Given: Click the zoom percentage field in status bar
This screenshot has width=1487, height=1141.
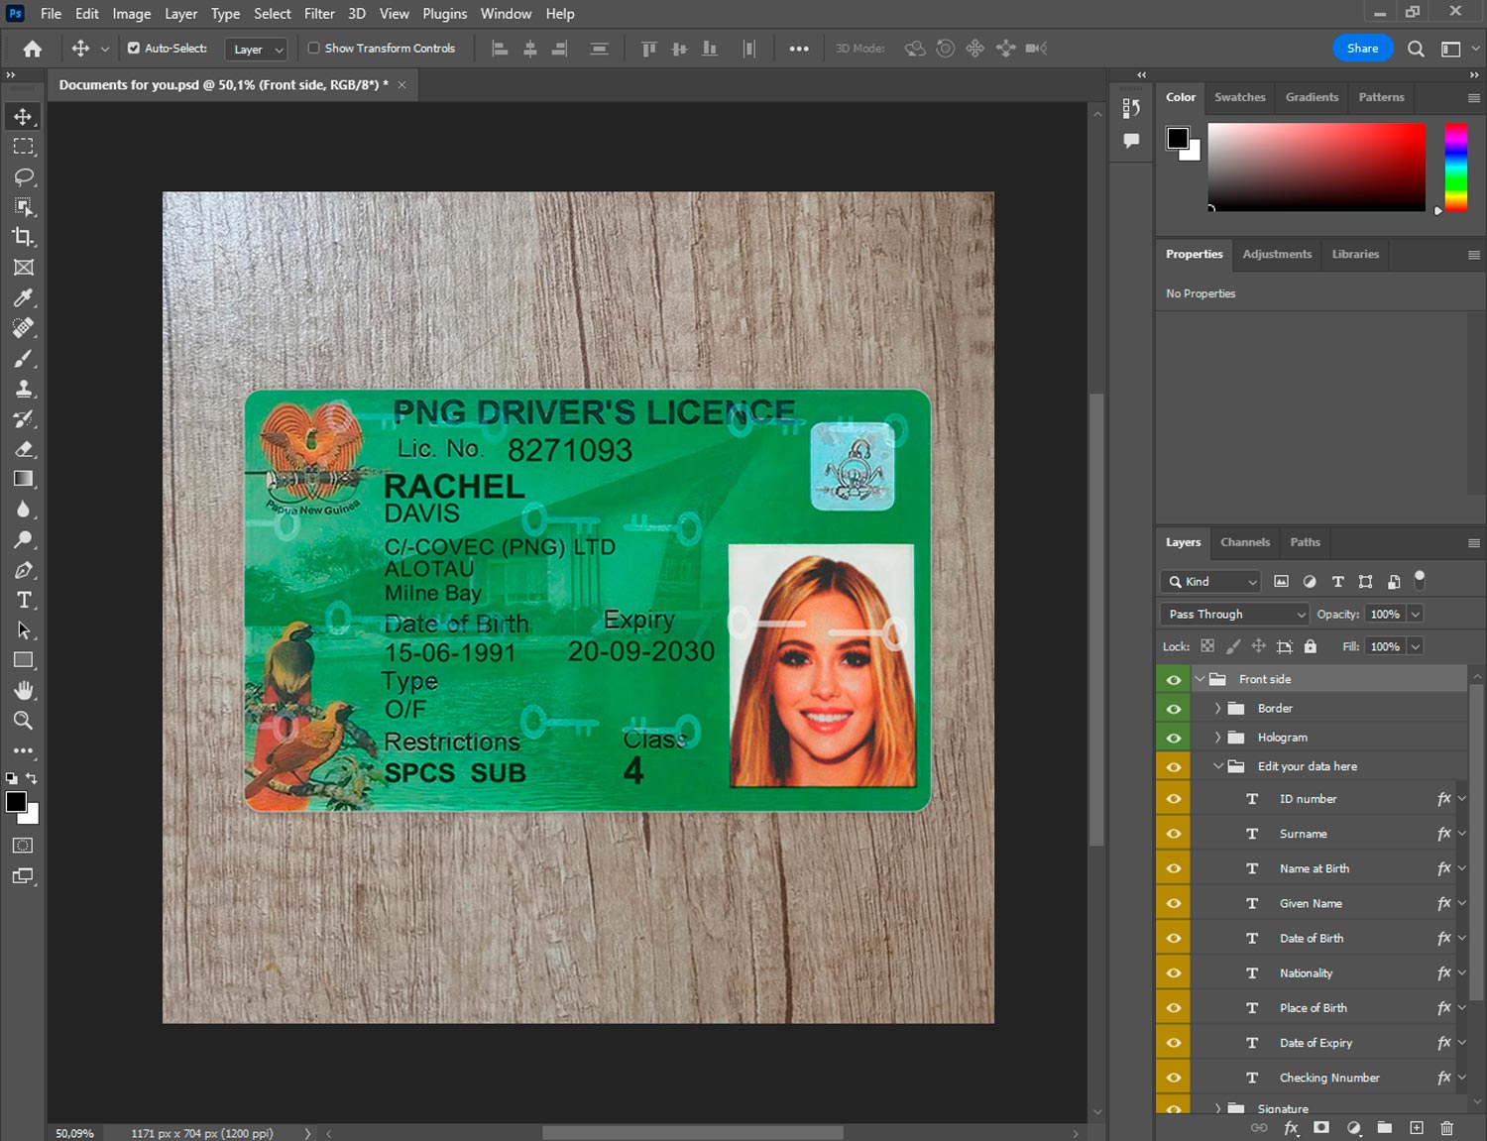Looking at the screenshot, I should (75, 1133).
